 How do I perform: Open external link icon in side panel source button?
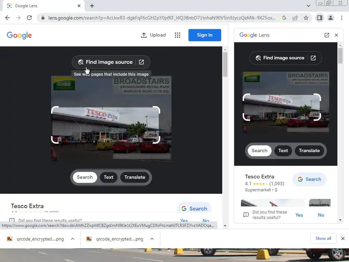[x=313, y=58]
